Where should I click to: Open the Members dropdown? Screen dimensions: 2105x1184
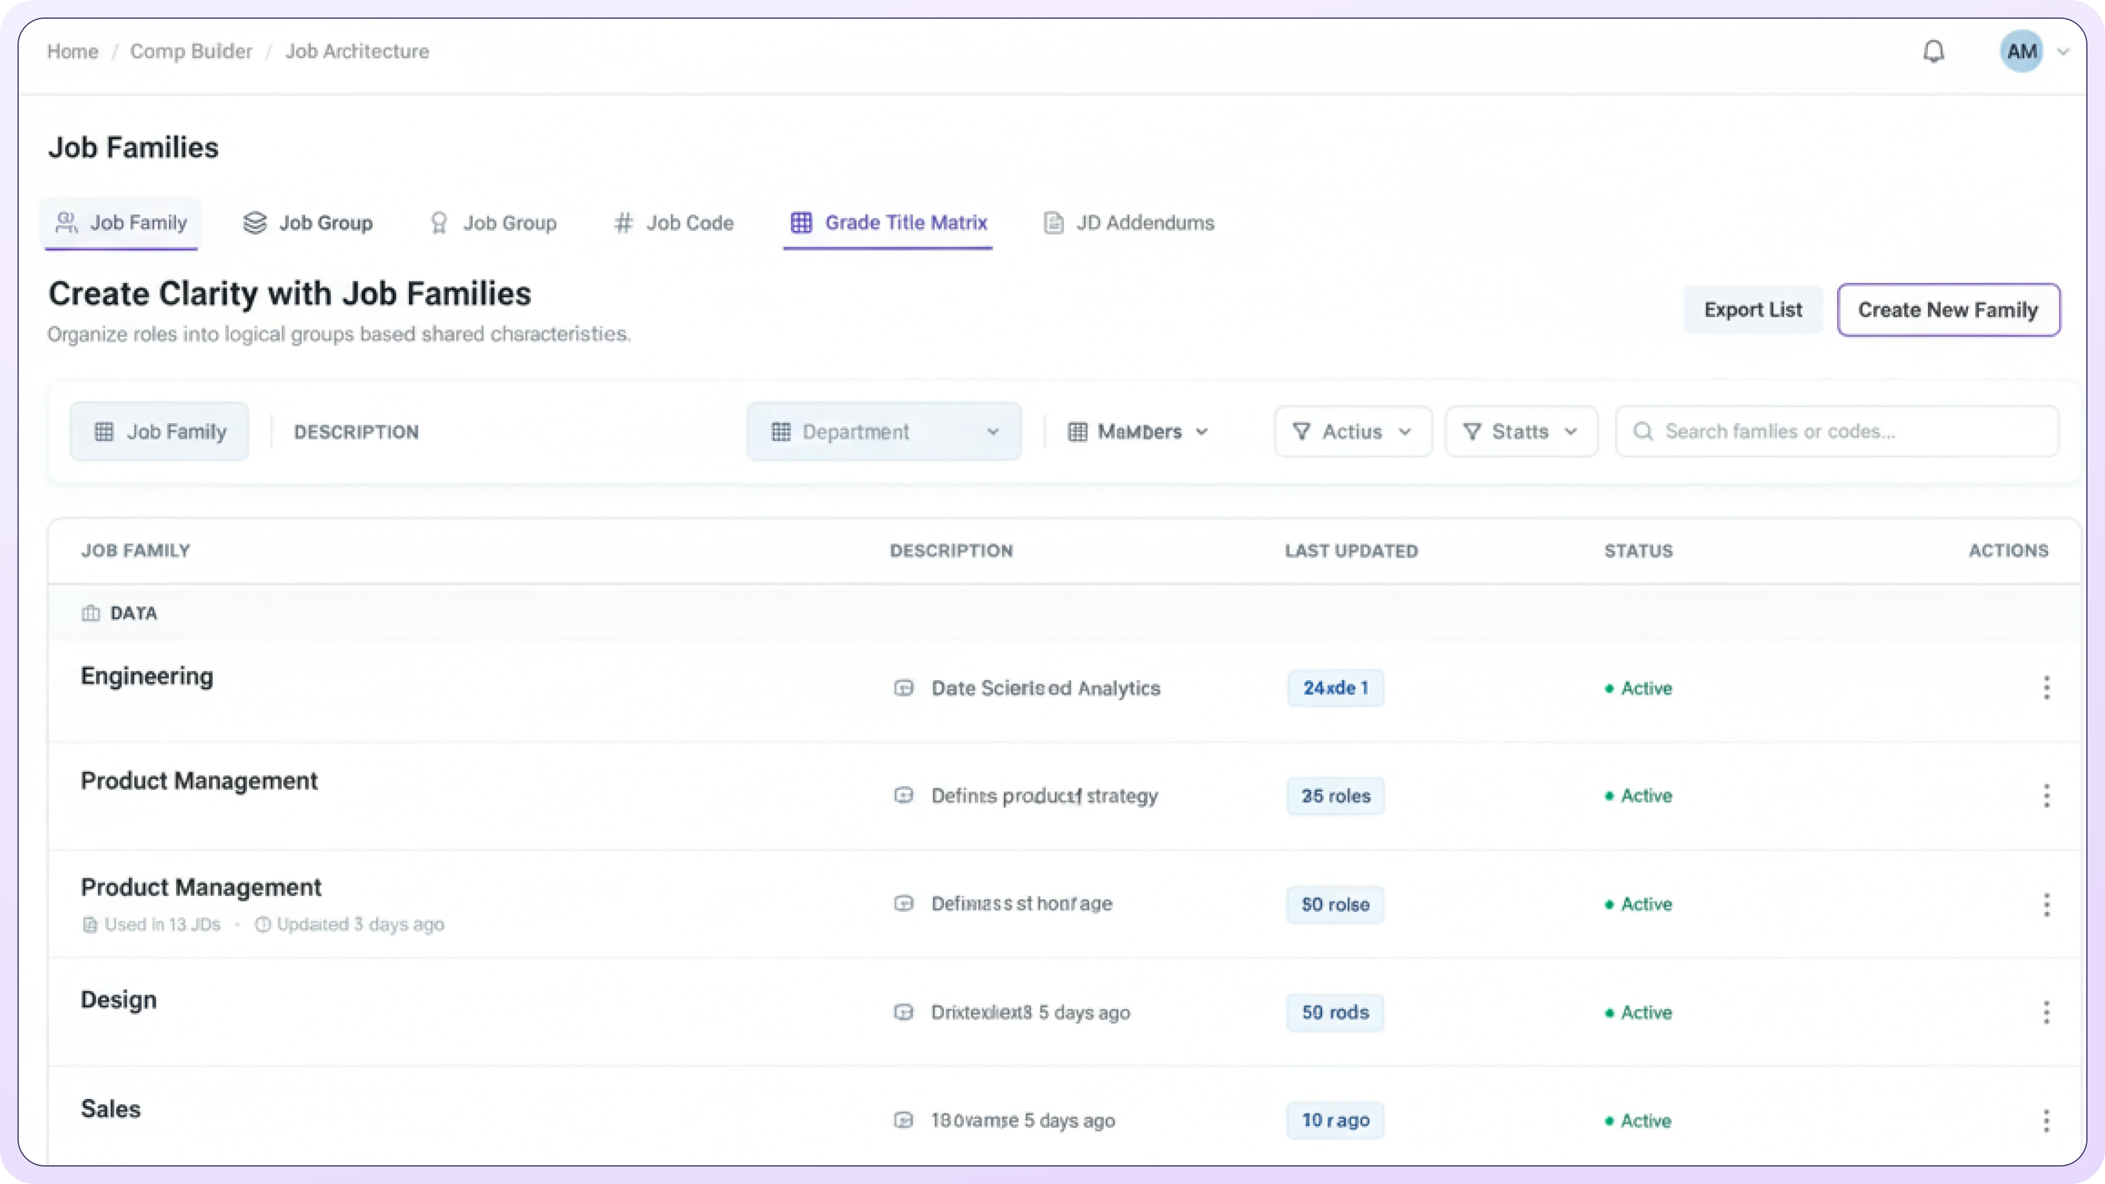point(1137,431)
